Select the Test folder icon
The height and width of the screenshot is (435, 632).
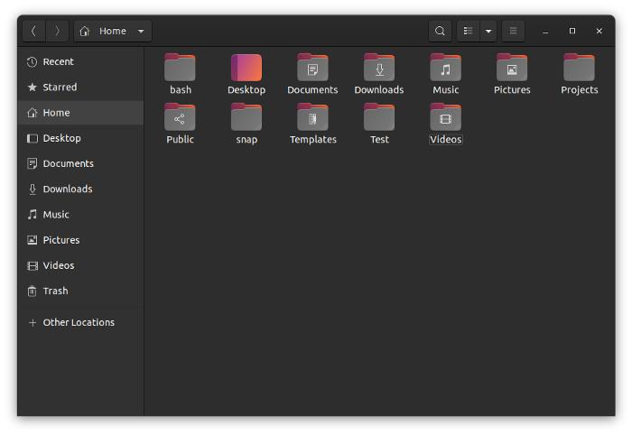(x=379, y=117)
